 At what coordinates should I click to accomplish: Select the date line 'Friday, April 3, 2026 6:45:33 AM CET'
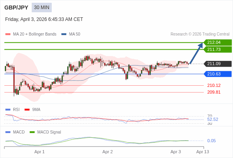[x=44, y=19]
